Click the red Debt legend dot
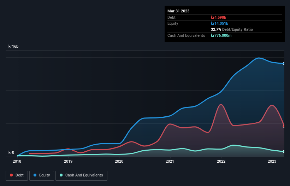The width and height of the screenshot is (290, 186). (11, 175)
